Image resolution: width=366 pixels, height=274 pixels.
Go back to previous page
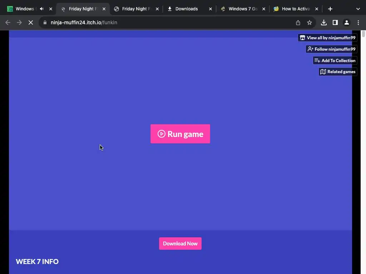[x=8, y=22]
